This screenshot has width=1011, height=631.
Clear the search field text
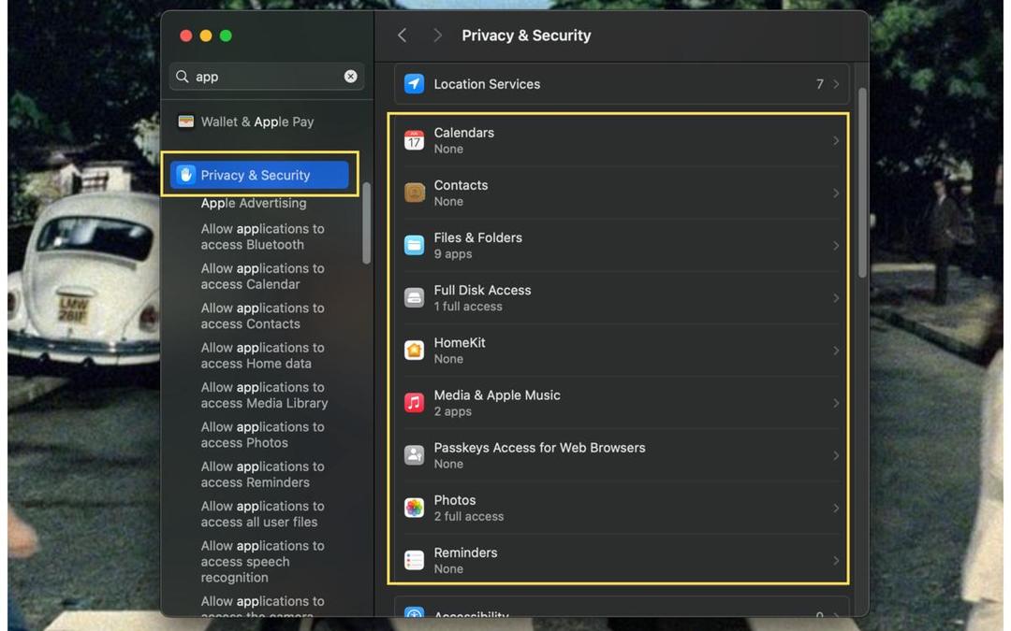point(350,77)
